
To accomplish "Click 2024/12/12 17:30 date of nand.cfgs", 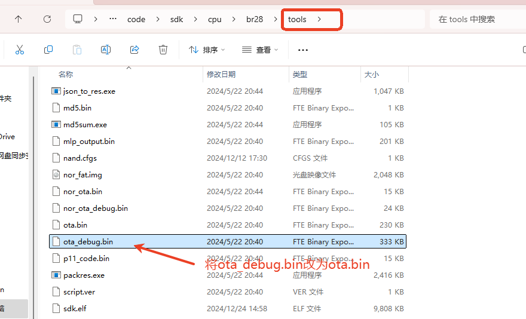I will coord(237,158).
